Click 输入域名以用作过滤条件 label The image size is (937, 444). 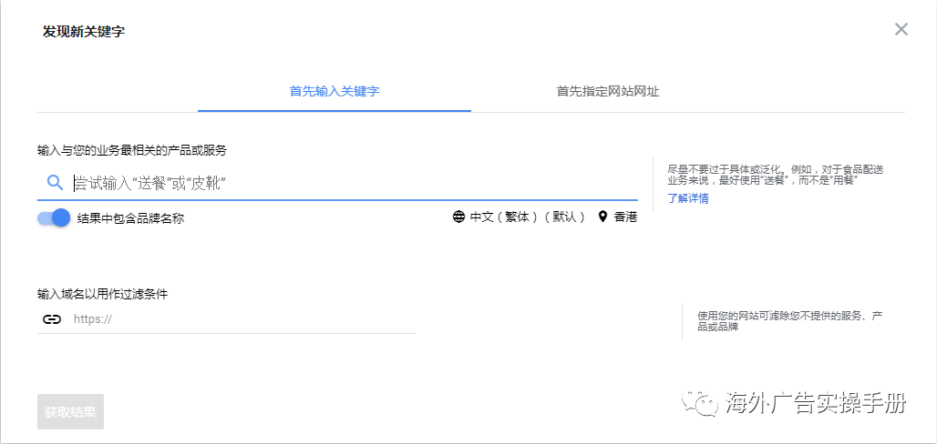point(102,294)
